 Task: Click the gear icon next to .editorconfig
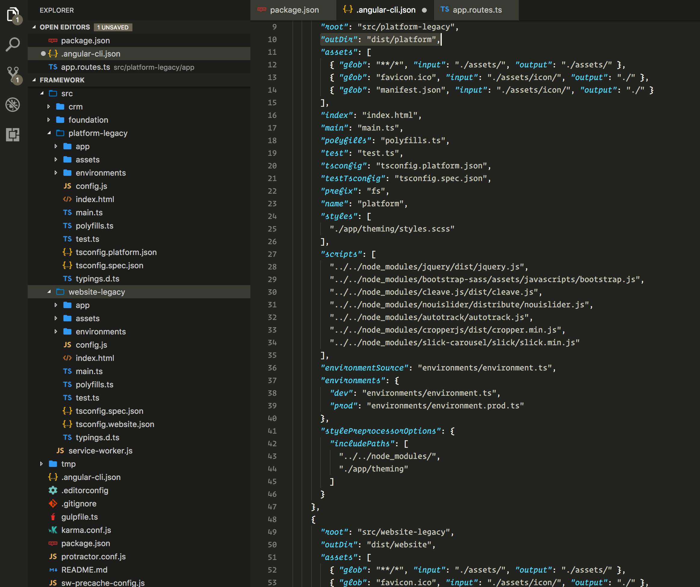point(53,490)
